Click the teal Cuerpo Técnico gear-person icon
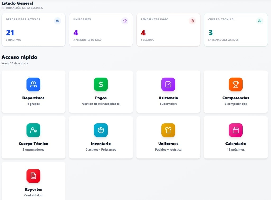The height and width of the screenshot is (200, 271). (x=33, y=130)
